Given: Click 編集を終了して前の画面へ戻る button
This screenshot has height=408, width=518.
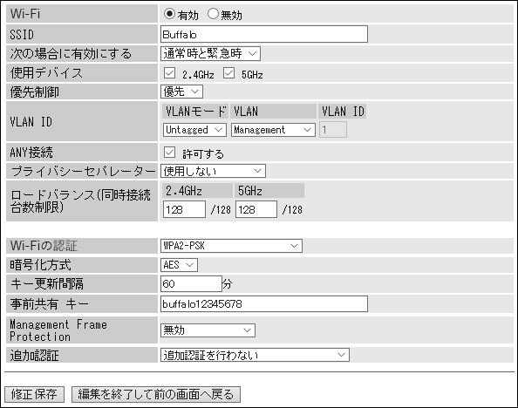Looking at the screenshot, I should (156, 394).
